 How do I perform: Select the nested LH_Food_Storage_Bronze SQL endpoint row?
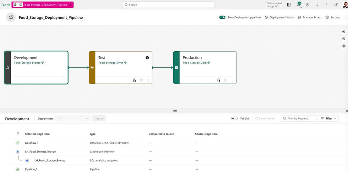[x=175, y=161]
